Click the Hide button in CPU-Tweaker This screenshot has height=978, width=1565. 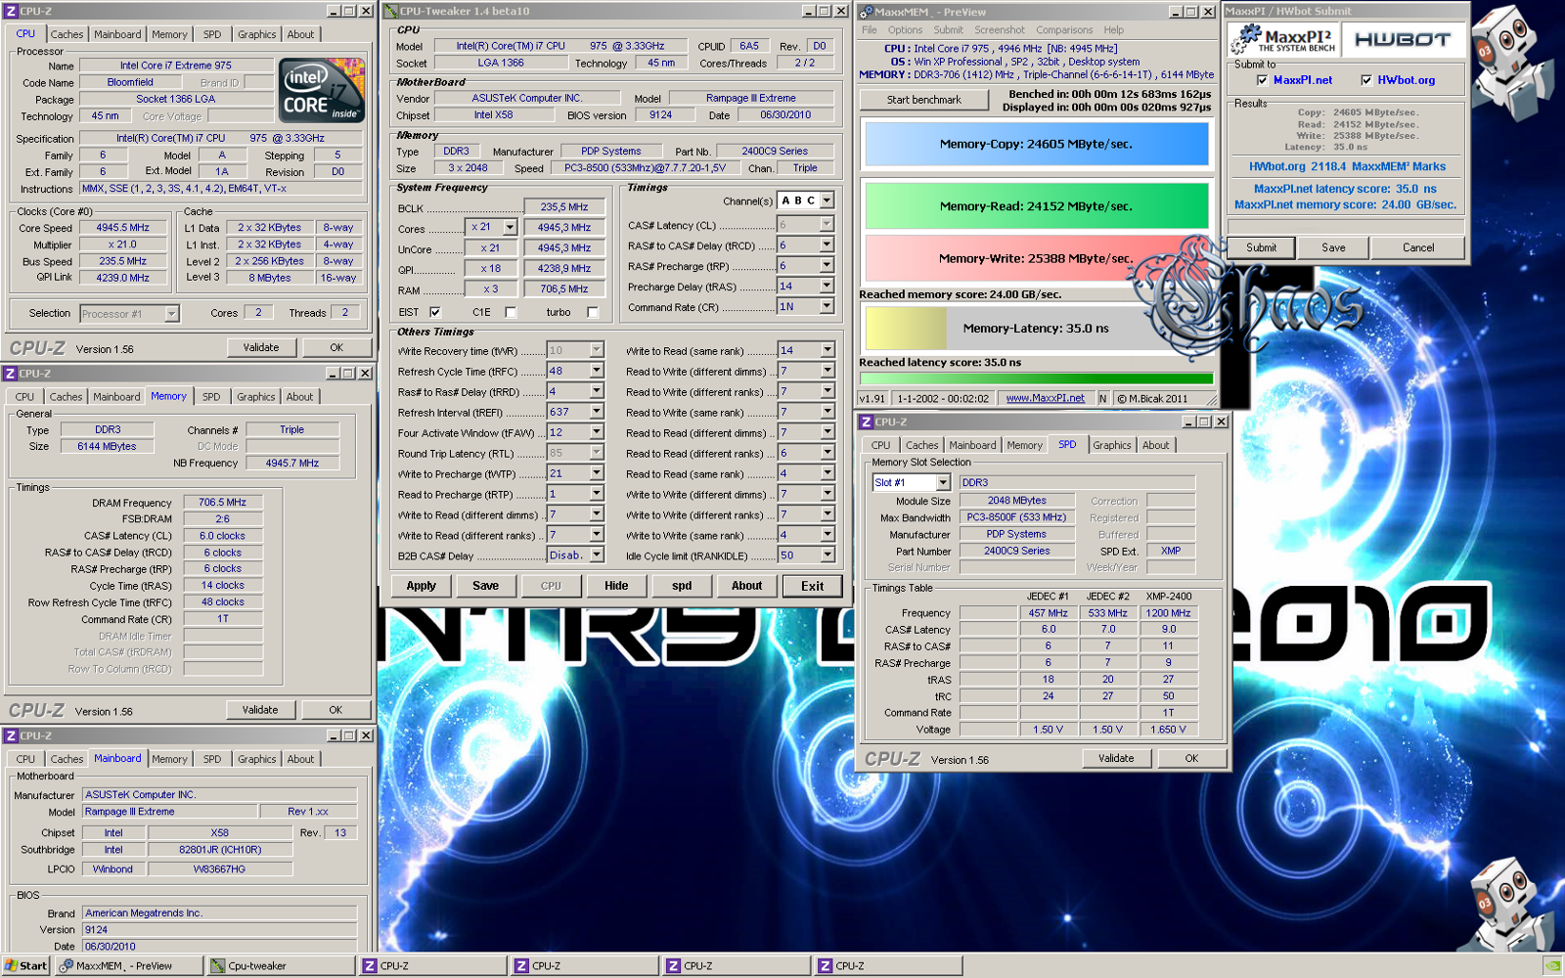coord(616,586)
